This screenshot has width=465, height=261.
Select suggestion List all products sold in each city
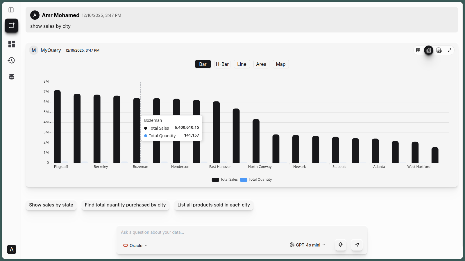[214, 205]
